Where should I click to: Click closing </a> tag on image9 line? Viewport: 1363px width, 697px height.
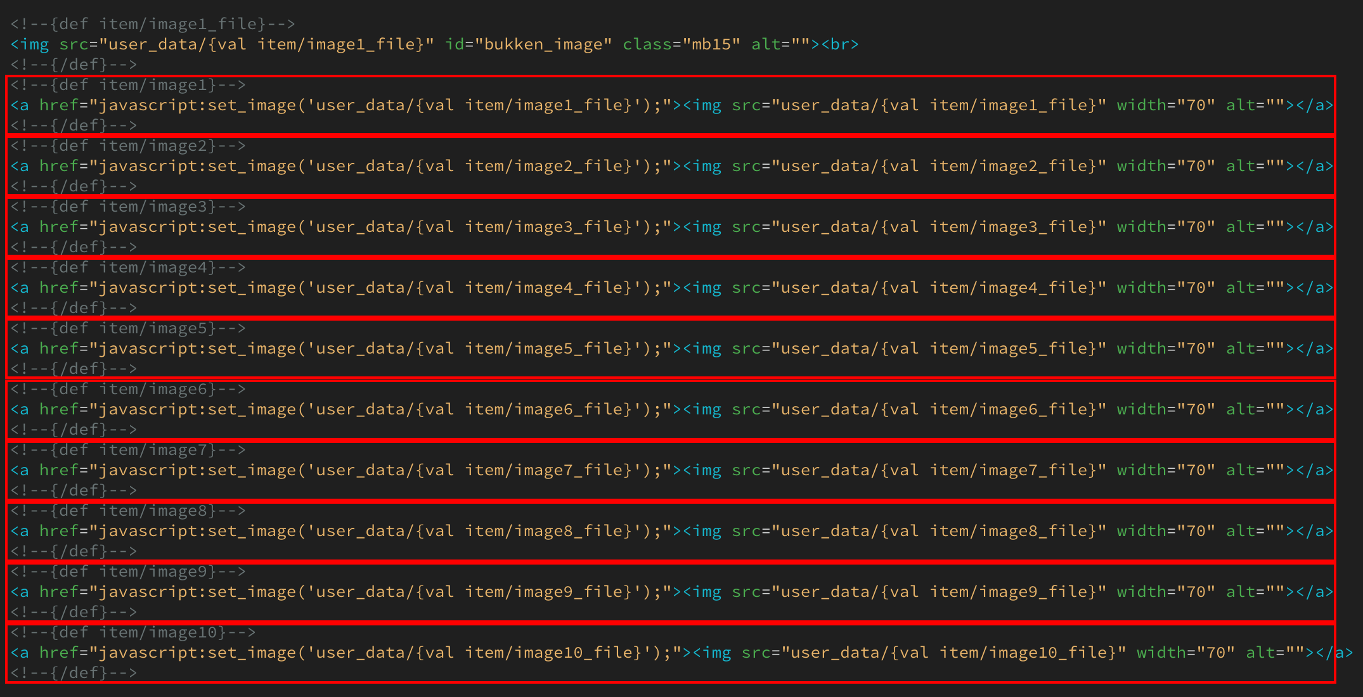[1314, 592]
